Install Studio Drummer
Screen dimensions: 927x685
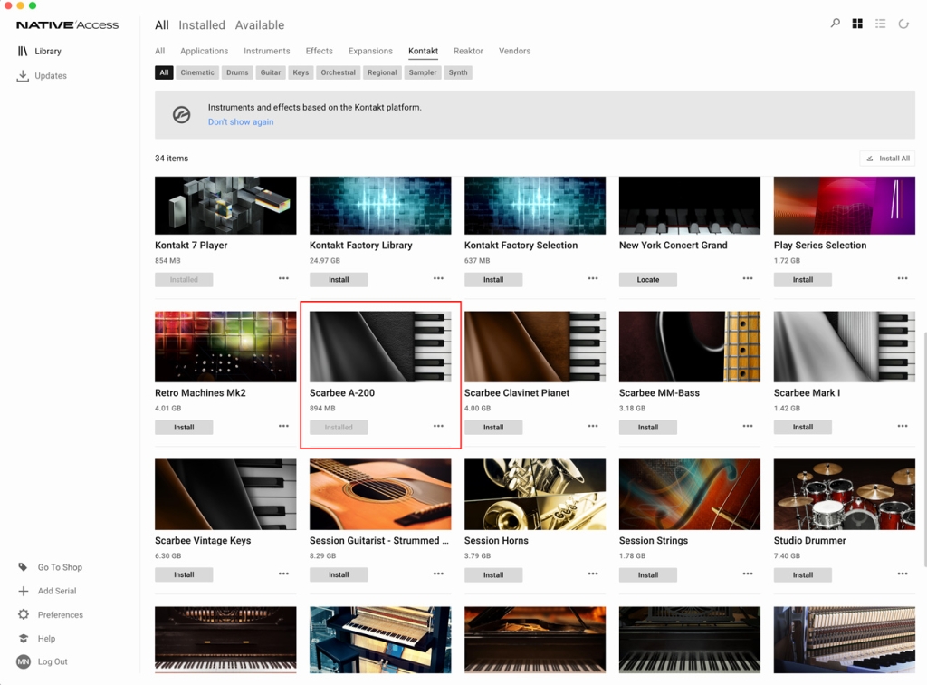click(x=802, y=575)
